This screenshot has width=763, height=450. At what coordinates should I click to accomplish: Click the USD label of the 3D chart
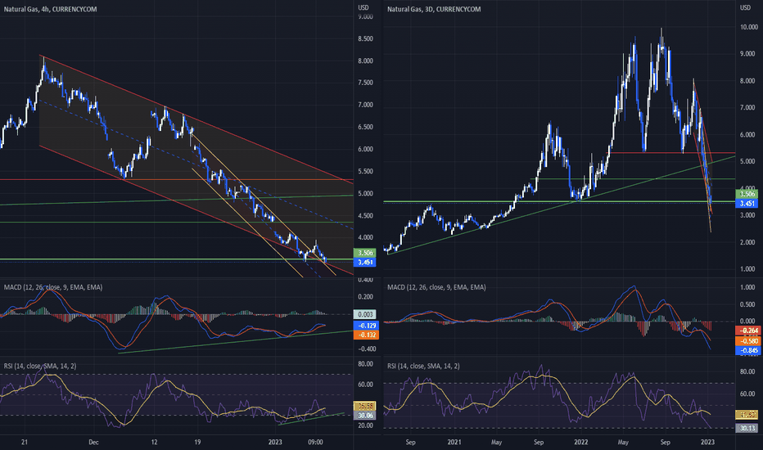click(746, 7)
